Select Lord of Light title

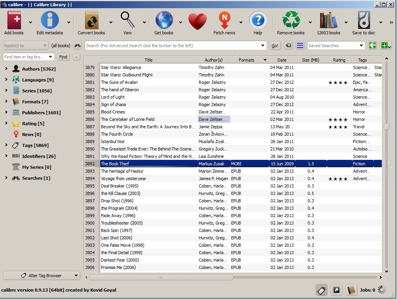(x=113, y=97)
